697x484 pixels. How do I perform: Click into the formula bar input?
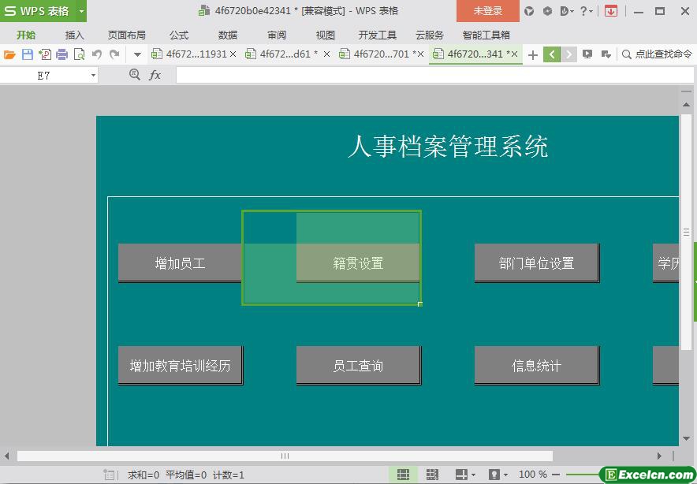434,75
